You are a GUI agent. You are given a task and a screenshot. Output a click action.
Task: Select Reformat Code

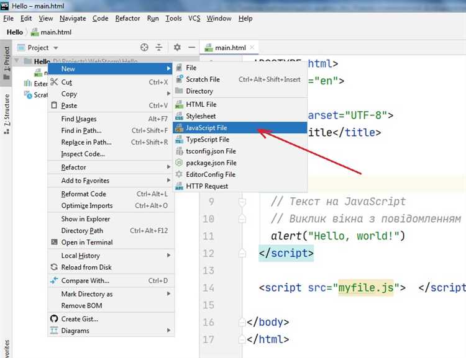point(111,194)
